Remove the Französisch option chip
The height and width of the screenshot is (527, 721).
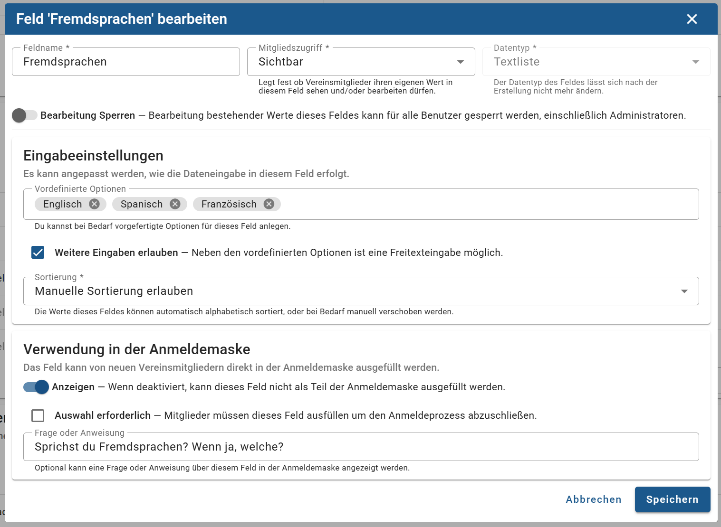(269, 204)
